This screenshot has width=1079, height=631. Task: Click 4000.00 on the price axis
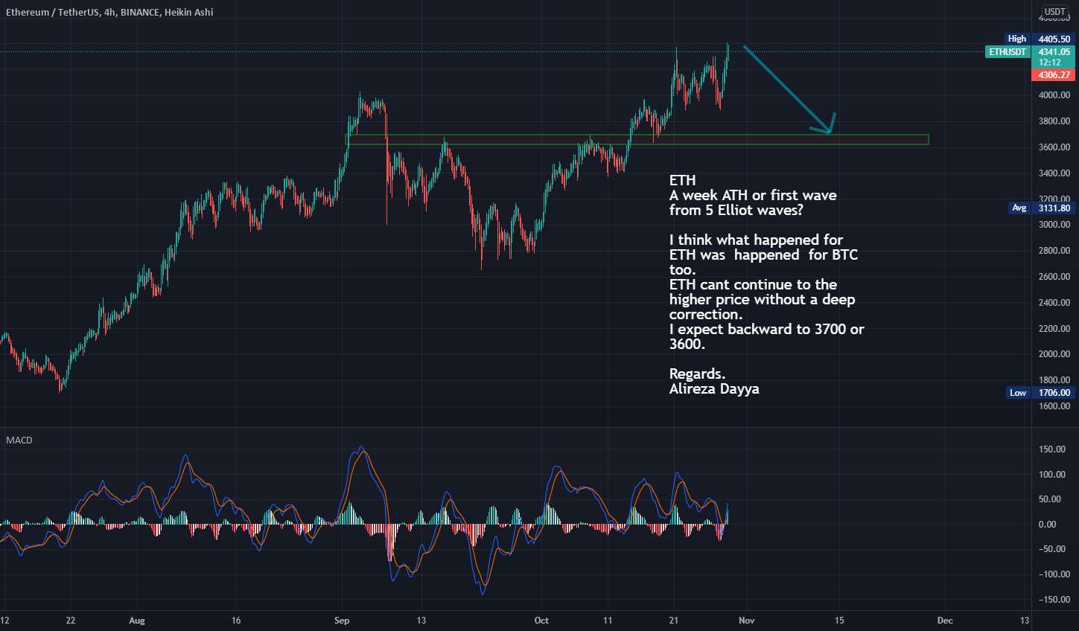[1054, 95]
